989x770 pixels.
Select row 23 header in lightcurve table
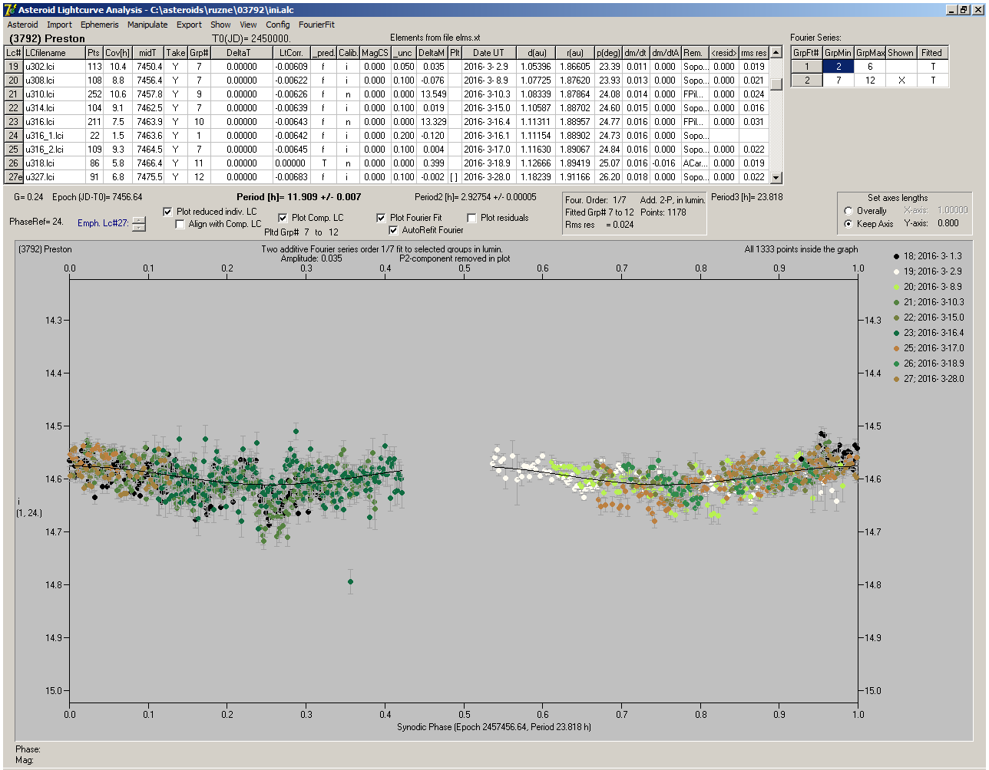tap(14, 122)
